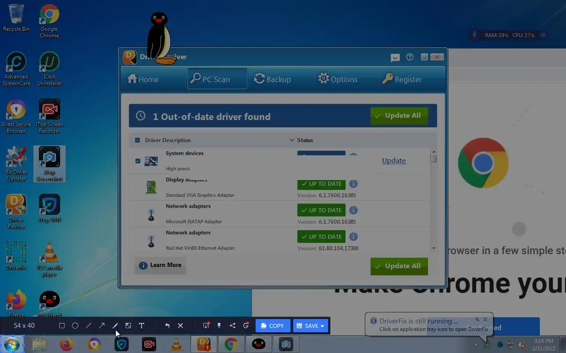Select the rectangle shape tool

(62, 326)
